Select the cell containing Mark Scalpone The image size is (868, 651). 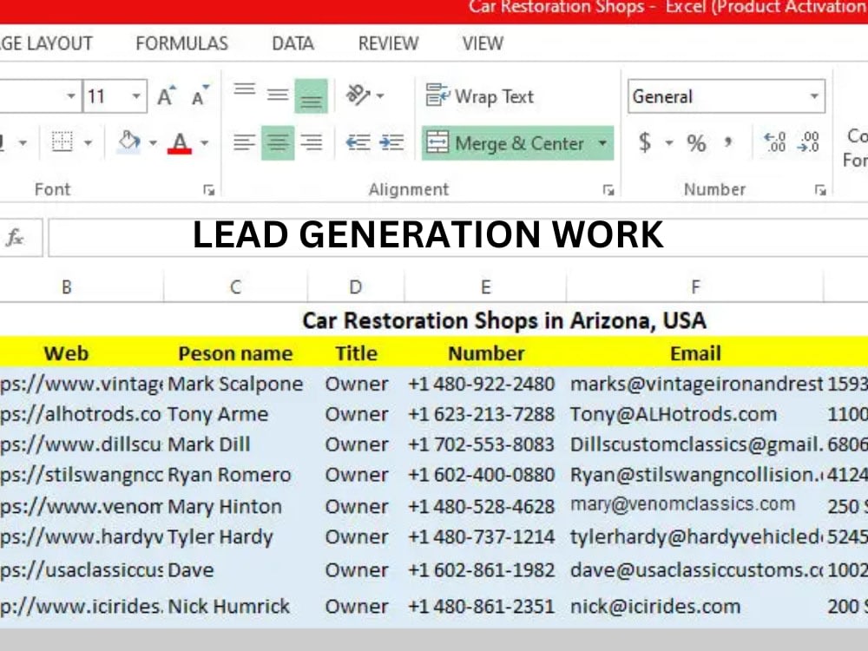[234, 383]
